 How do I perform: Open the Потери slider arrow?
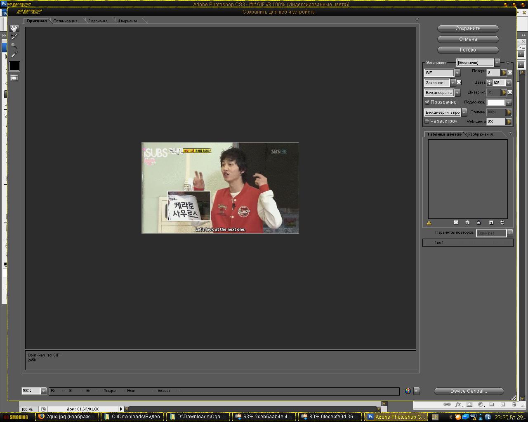point(503,73)
